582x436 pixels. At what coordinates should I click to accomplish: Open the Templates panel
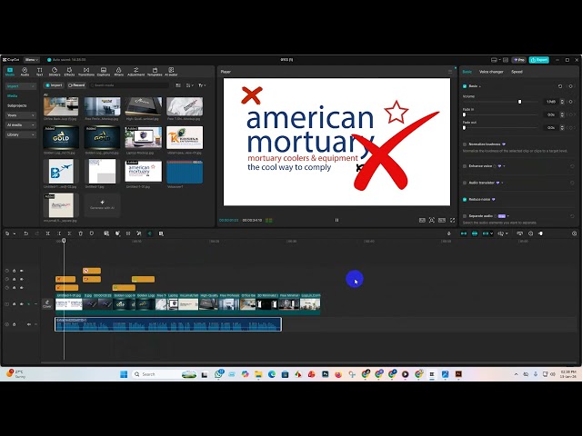[x=155, y=72]
